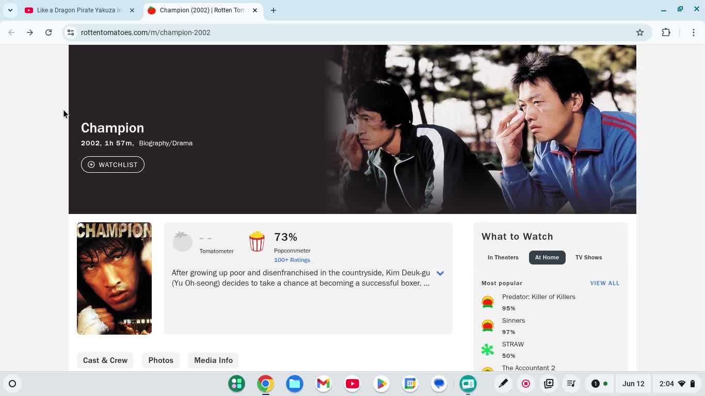
Task: Open the screen capture tray icon
Action: click(549, 384)
